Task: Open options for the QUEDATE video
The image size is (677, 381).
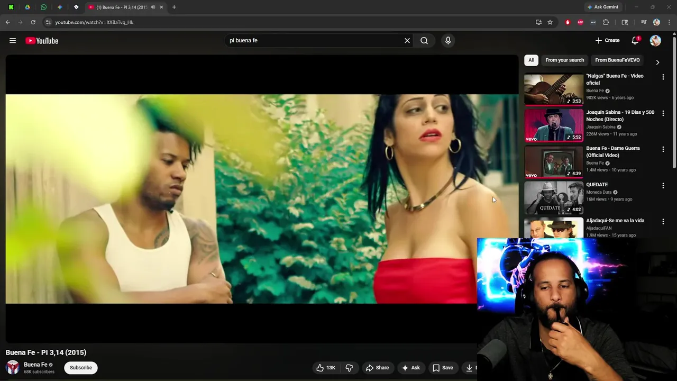Action: coord(663,186)
